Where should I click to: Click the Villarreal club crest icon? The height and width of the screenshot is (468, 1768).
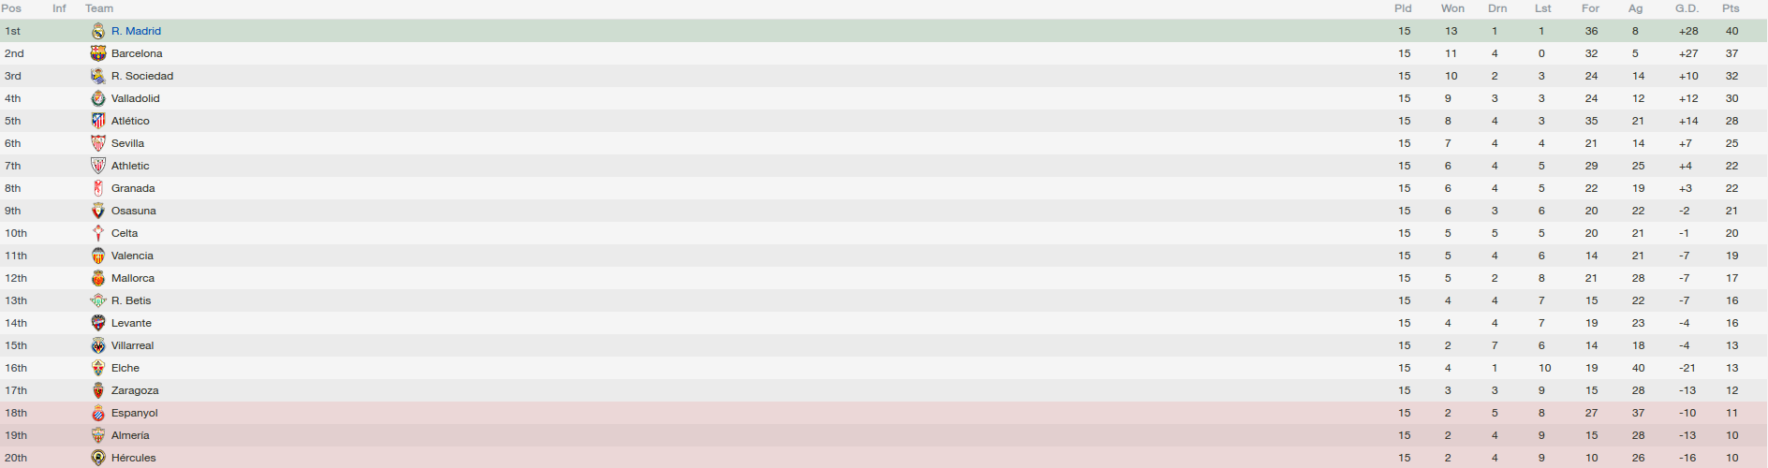pos(98,345)
